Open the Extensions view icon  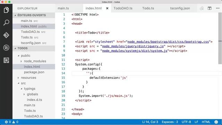(x=6, y=60)
